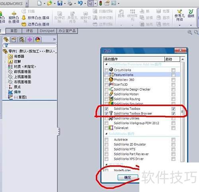Click the Zoom to Fit magnifier icon
The image size is (199, 192).
190,32
